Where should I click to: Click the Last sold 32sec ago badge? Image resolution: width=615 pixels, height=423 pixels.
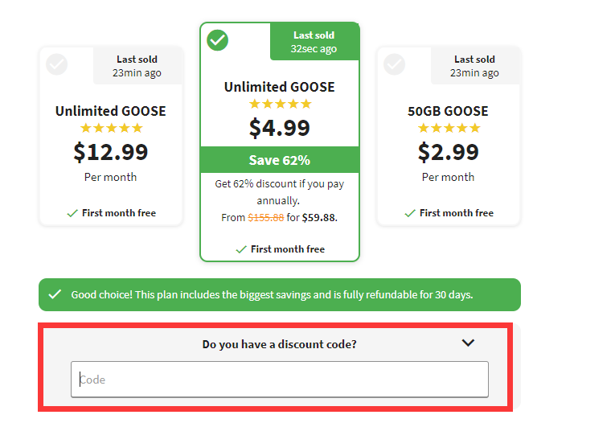[x=314, y=42]
